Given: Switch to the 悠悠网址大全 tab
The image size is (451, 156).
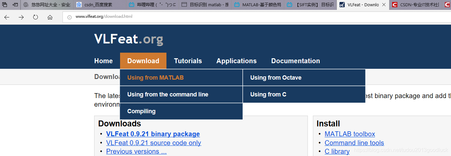Looking at the screenshot, I should tap(46, 5).
